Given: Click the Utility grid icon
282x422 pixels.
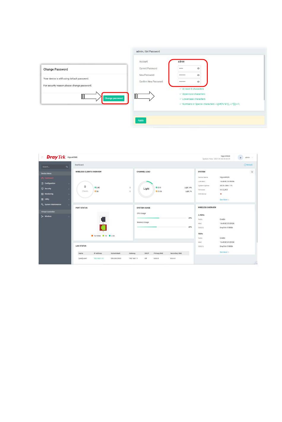Looking at the screenshot, I should [42, 199].
